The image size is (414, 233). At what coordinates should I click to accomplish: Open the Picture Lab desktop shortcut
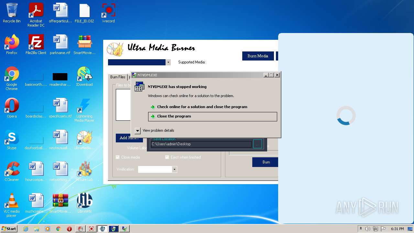pyautogui.click(x=84, y=172)
